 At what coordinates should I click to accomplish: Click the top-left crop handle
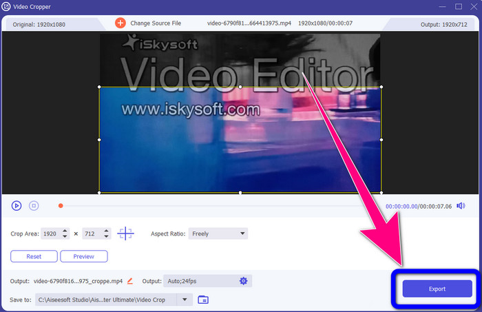(99, 87)
